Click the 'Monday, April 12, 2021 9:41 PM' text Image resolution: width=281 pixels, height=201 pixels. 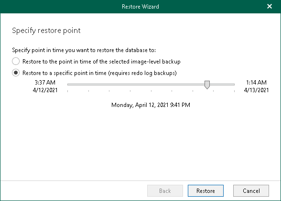click(151, 105)
